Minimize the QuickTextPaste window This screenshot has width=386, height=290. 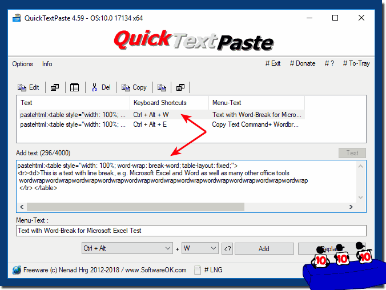point(309,18)
